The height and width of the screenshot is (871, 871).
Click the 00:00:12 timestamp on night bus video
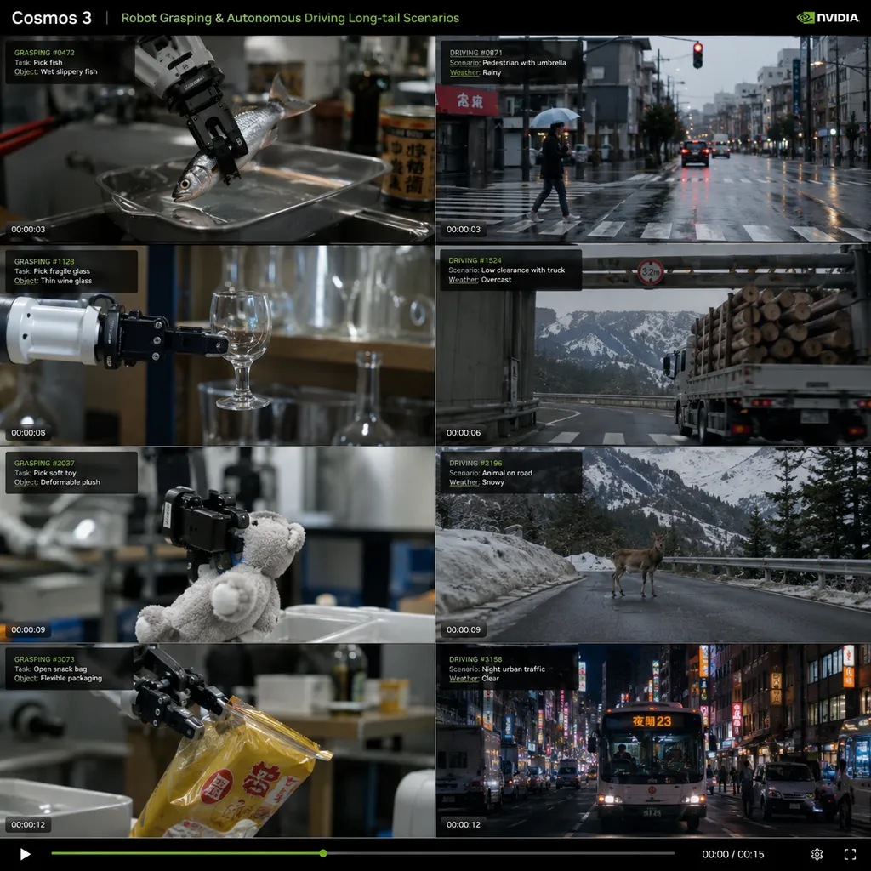[464, 825]
